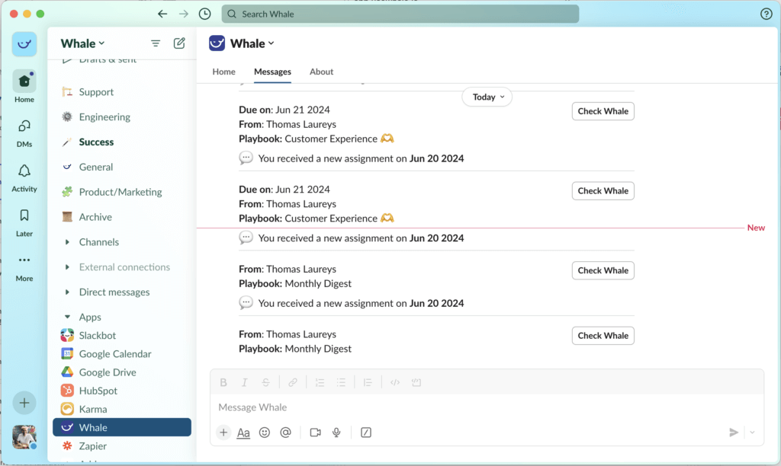Focus the Search Whale bar
This screenshot has width=781, height=466.
click(400, 14)
